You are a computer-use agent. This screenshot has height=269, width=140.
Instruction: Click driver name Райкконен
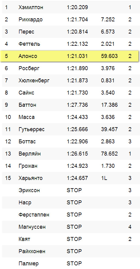pyautogui.click(x=32, y=251)
